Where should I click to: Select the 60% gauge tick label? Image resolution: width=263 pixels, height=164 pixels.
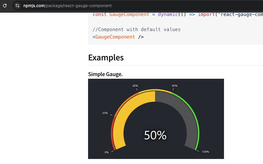coord(175,86)
